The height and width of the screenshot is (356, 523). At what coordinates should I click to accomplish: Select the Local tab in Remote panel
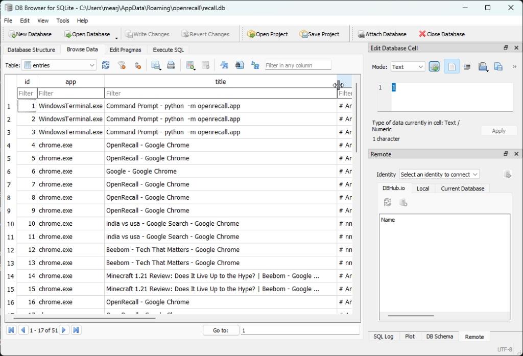[422, 188]
